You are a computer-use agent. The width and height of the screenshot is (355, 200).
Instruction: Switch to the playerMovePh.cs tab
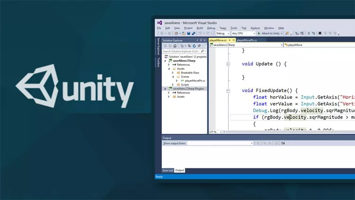[x=246, y=41]
